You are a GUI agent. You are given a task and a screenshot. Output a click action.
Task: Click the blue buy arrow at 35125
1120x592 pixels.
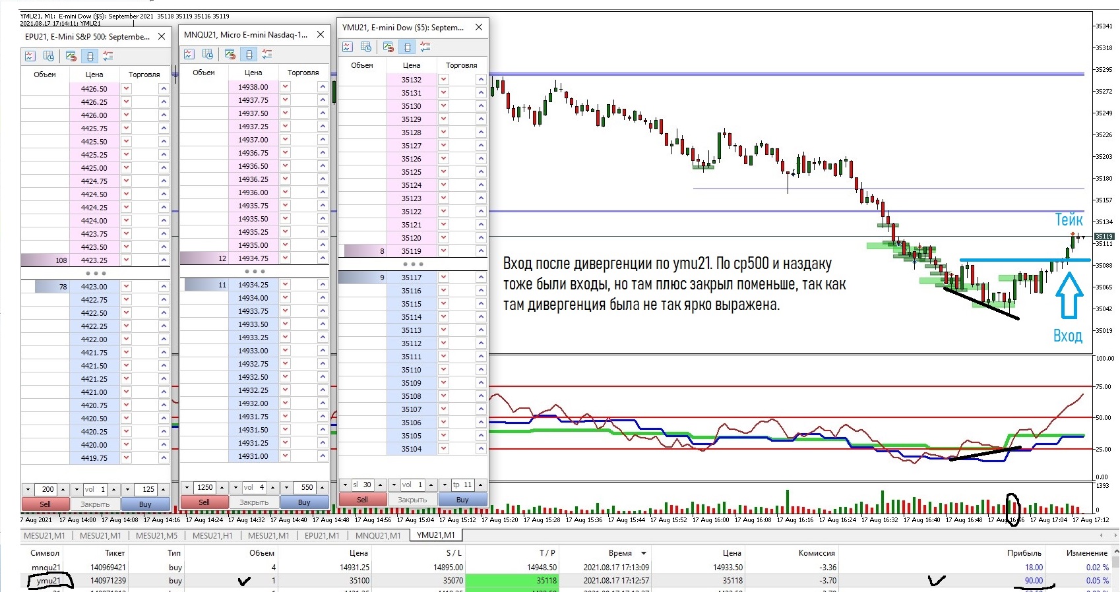[481, 172]
